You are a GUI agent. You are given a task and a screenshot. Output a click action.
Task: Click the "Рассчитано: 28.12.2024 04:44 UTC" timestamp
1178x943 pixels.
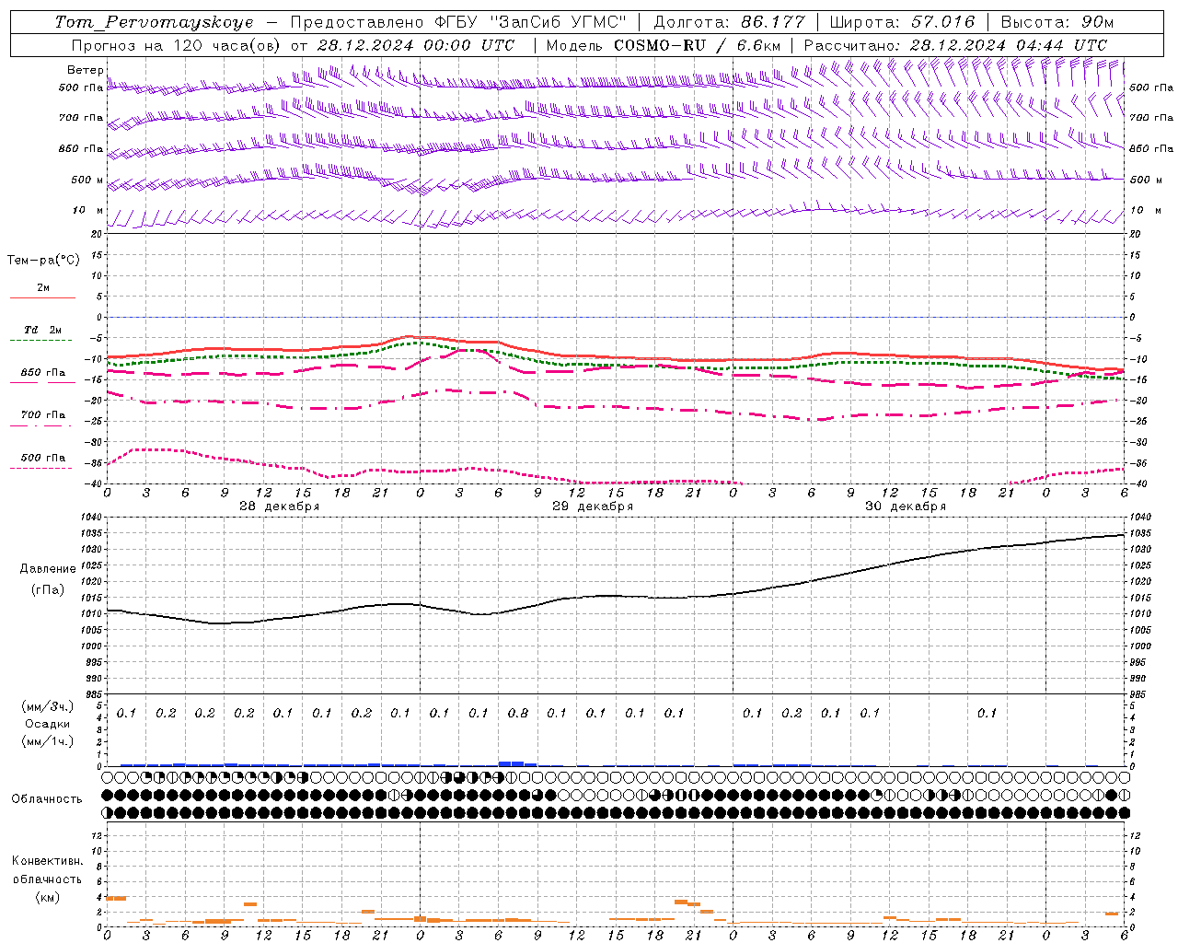click(955, 45)
